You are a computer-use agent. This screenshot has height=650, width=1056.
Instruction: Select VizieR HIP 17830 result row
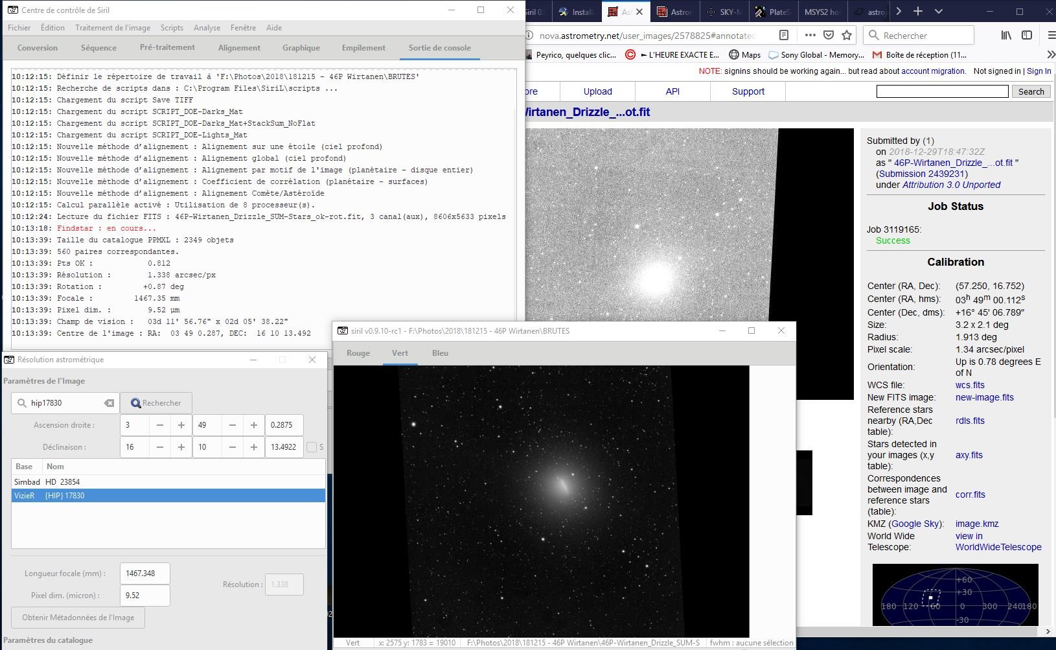168,496
